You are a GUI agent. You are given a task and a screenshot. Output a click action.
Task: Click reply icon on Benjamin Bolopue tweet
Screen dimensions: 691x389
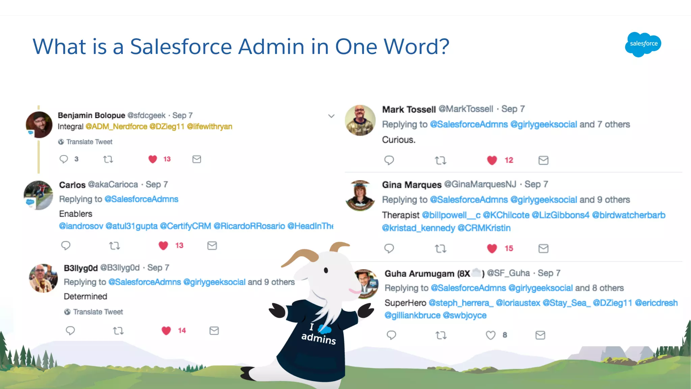tap(64, 159)
